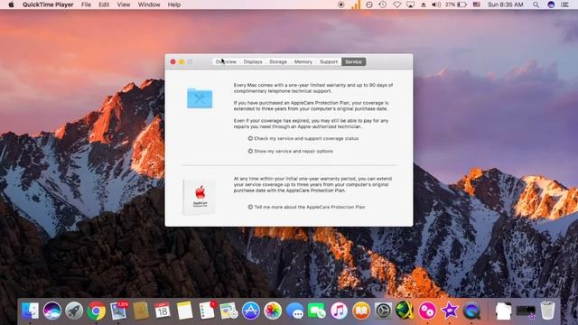
Task: Open the battery status showing 27%
Action: (456, 5)
